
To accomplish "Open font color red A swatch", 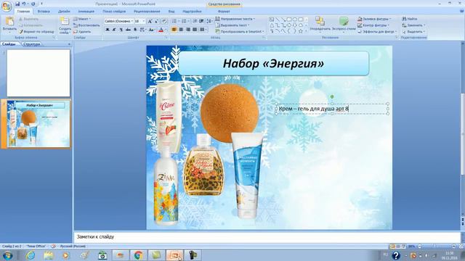I will point(161,30).
